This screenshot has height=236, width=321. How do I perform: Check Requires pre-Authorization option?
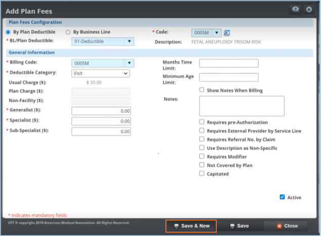[x=202, y=122]
